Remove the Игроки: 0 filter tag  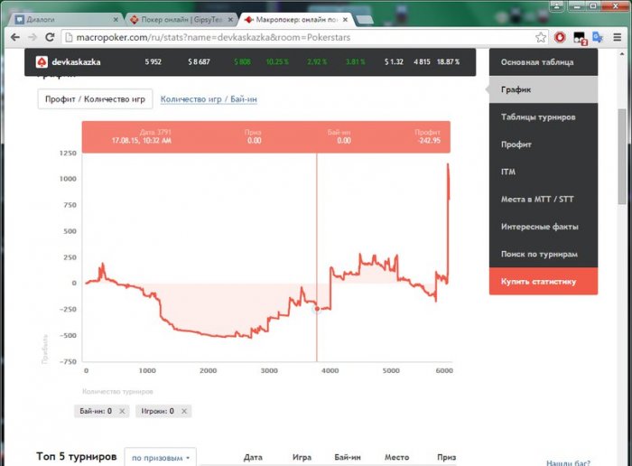(x=184, y=411)
